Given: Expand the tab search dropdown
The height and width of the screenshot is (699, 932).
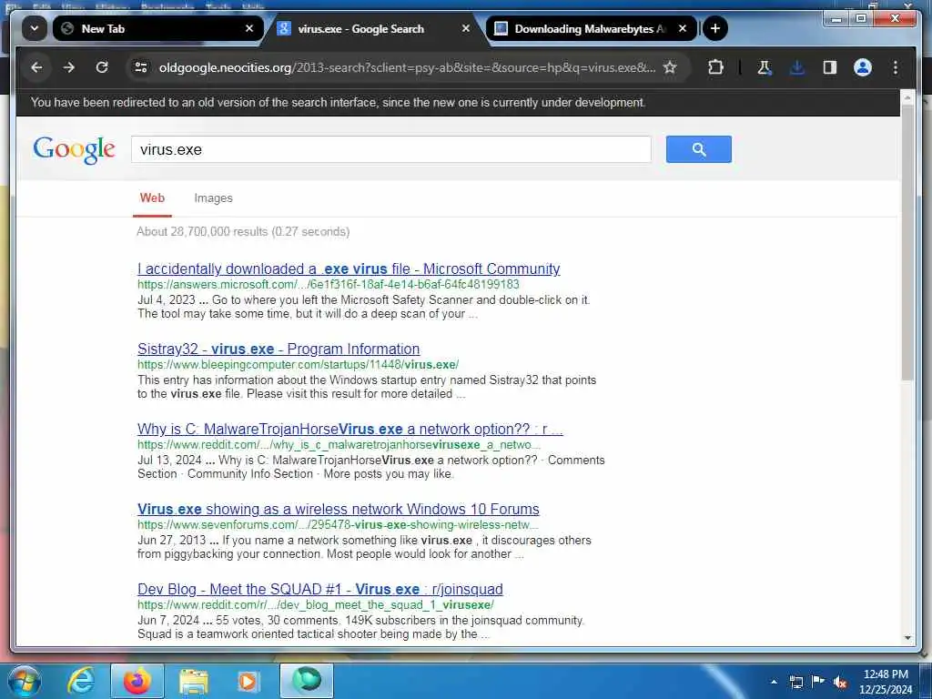Looking at the screenshot, I should tap(35, 28).
